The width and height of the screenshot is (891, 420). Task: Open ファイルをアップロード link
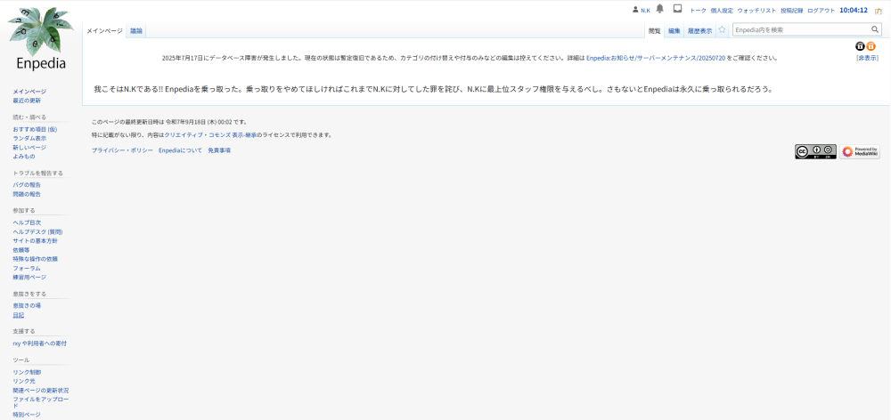point(40,402)
